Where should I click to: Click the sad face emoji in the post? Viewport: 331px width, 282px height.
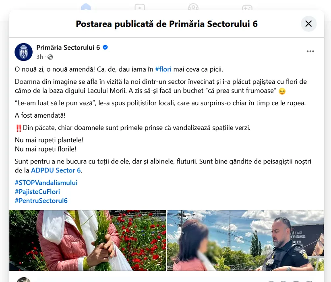pos(282,91)
